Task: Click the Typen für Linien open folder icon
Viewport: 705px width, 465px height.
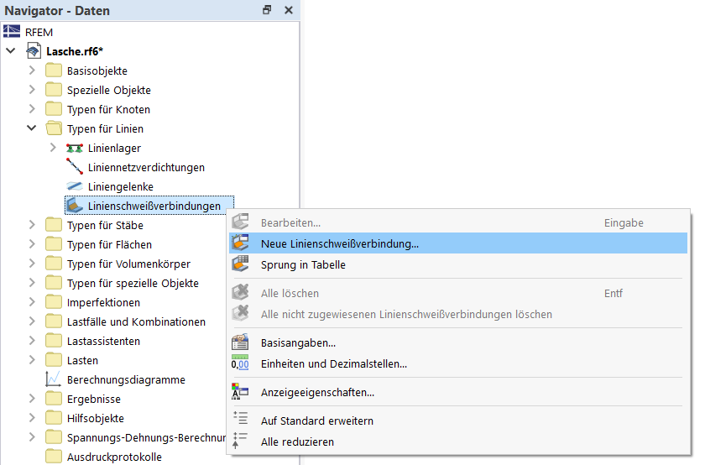Action: 54,128
